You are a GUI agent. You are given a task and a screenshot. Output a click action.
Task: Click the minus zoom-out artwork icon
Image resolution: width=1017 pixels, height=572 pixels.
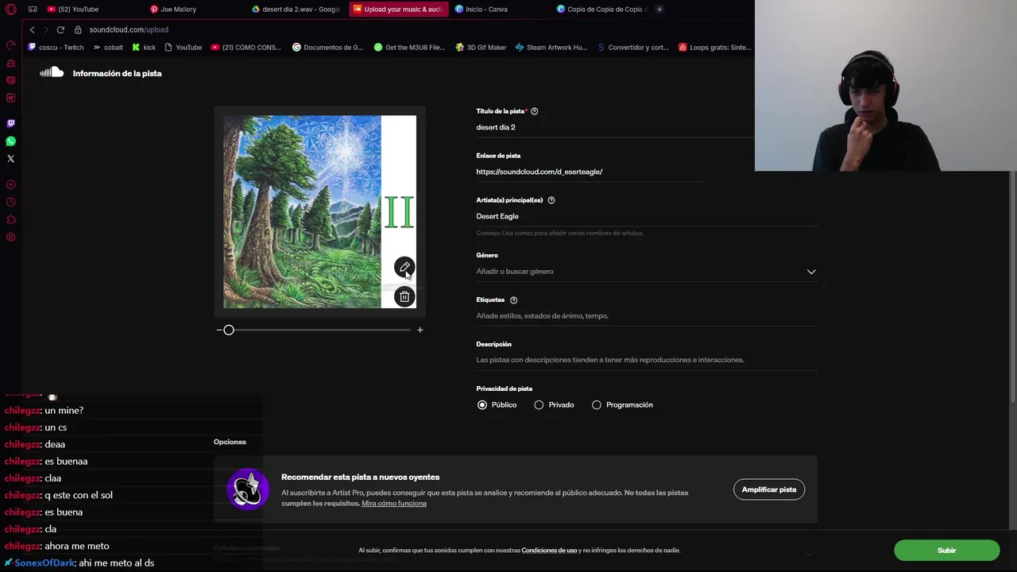point(219,330)
